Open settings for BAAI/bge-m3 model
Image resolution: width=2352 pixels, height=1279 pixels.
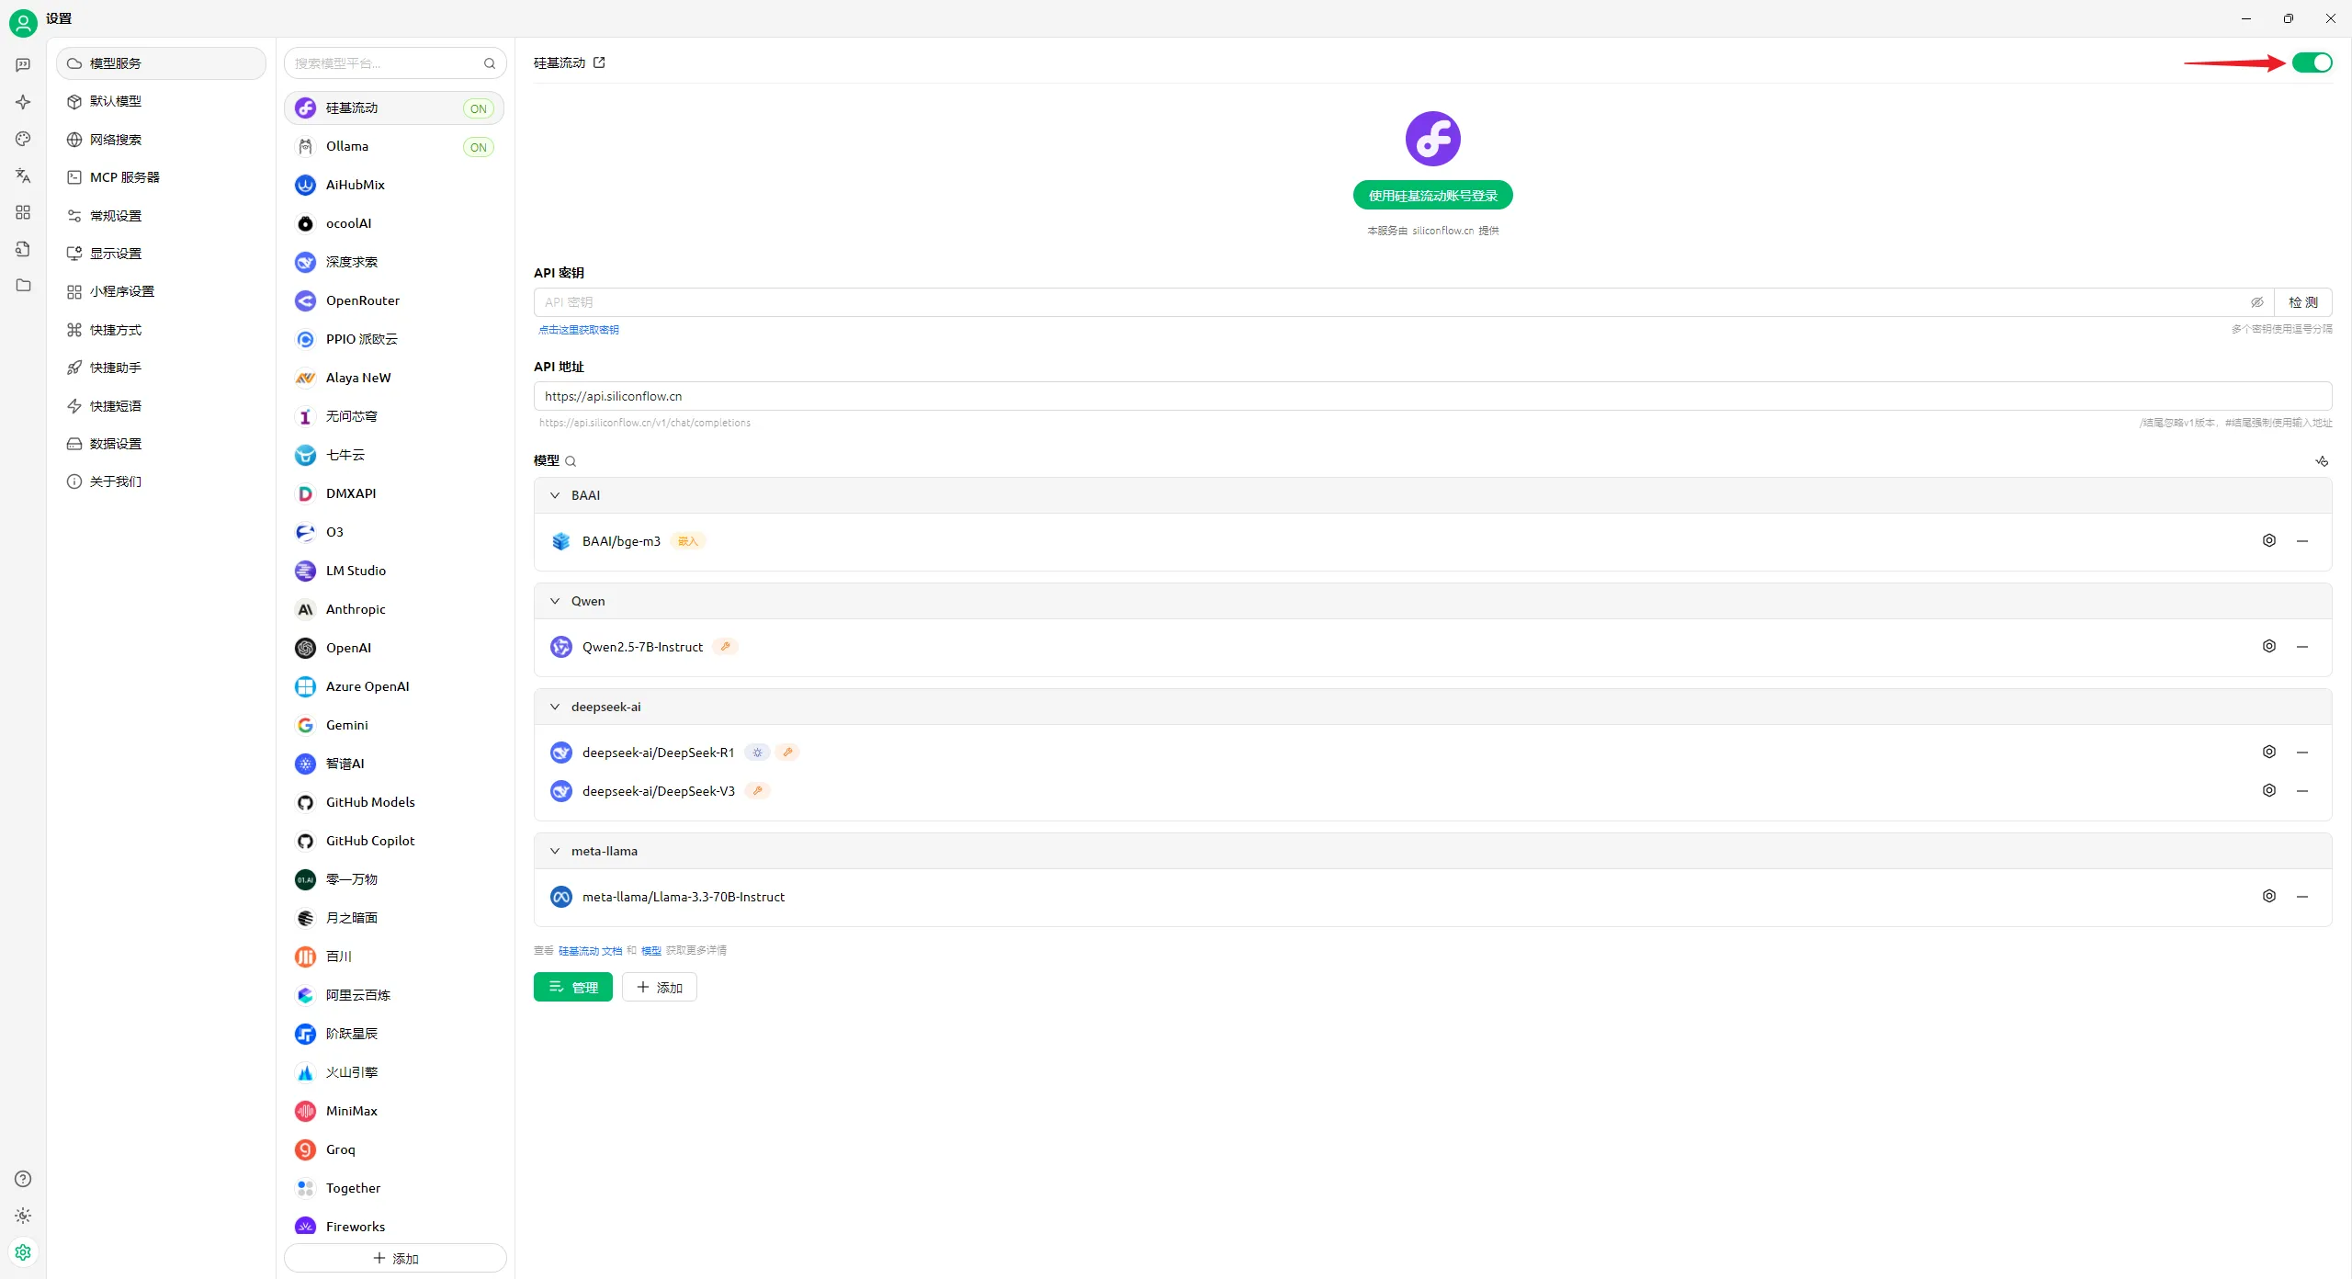pos(2268,540)
